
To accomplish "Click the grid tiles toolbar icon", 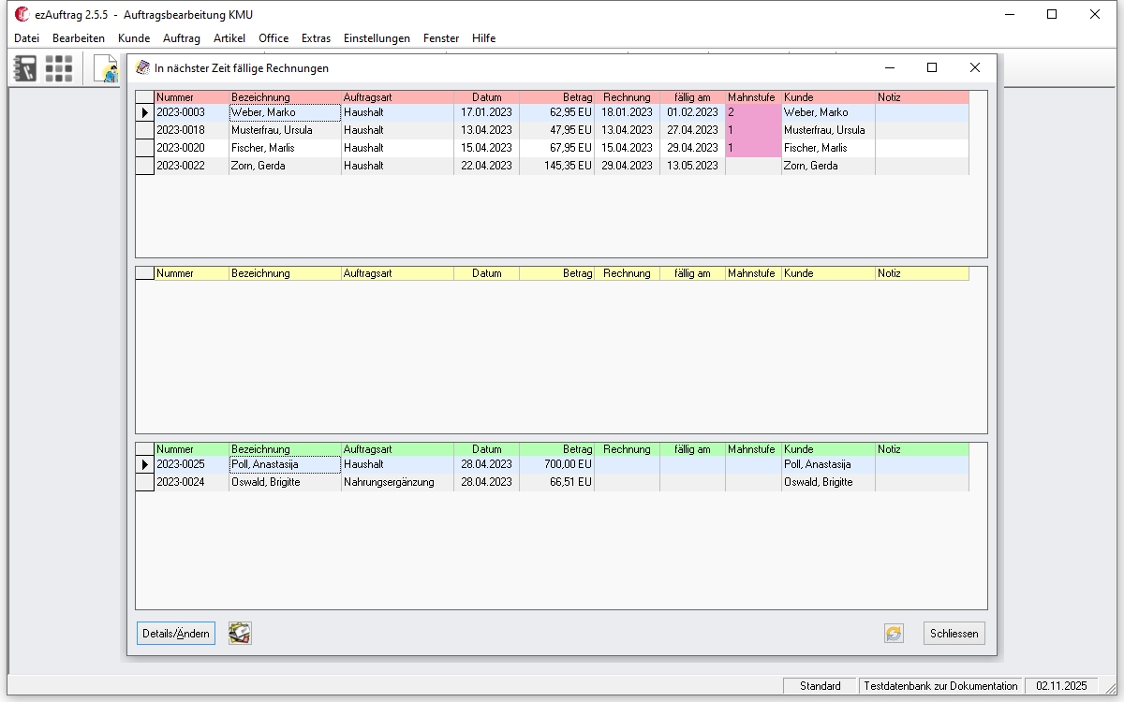I will pos(59,68).
